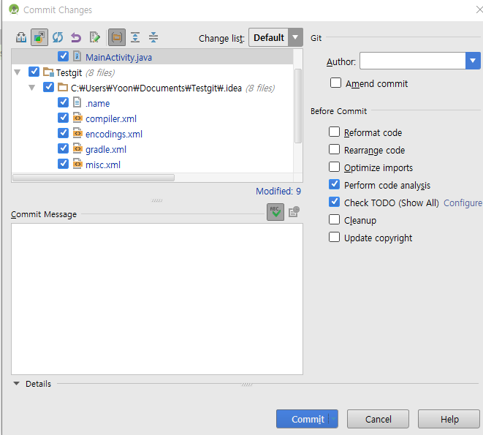Select the gradle.xml file row
Screen dimensions: 483x435
tap(153, 149)
